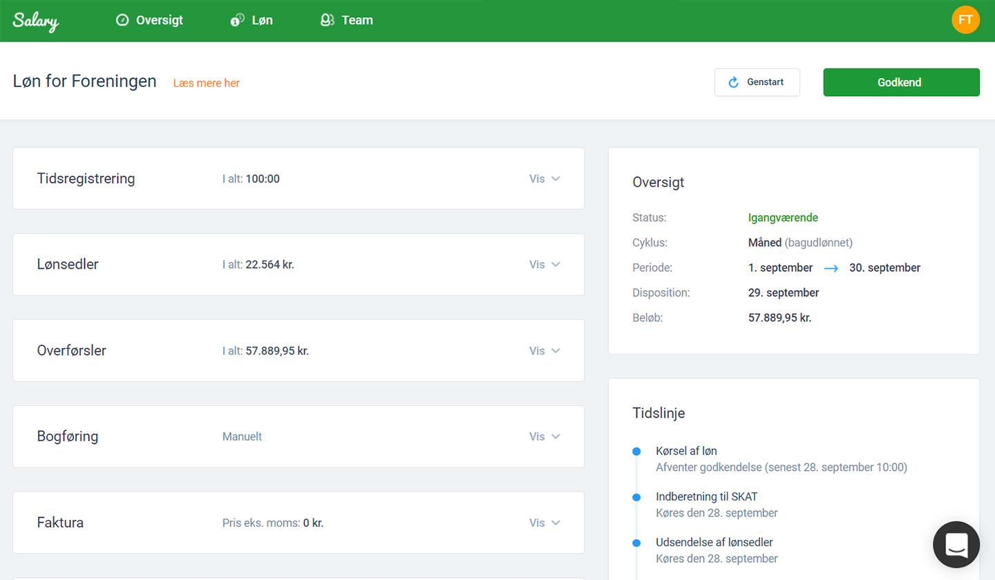Open the Løn menu item
The width and height of the screenshot is (995, 580).
coord(252,21)
